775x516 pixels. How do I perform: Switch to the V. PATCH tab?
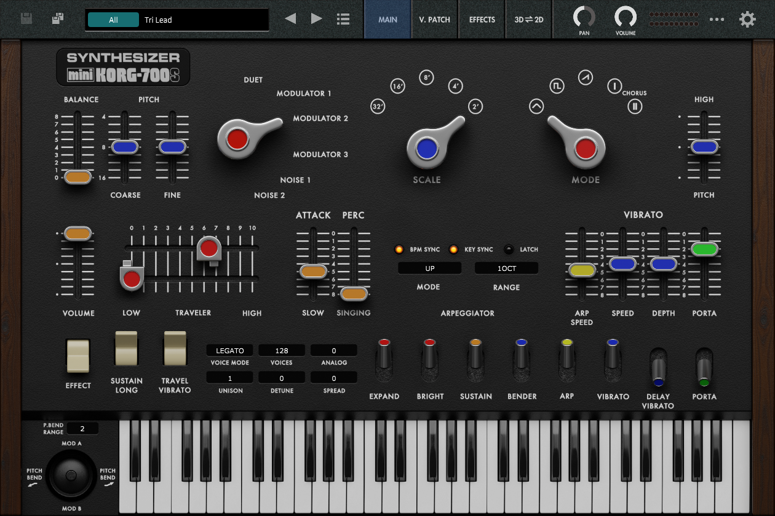[434, 19]
